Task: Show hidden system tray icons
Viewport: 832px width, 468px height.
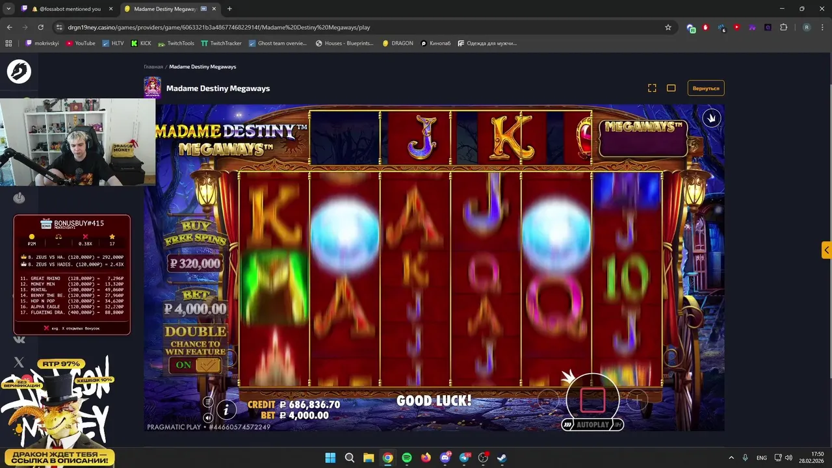Action: click(x=731, y=458)
